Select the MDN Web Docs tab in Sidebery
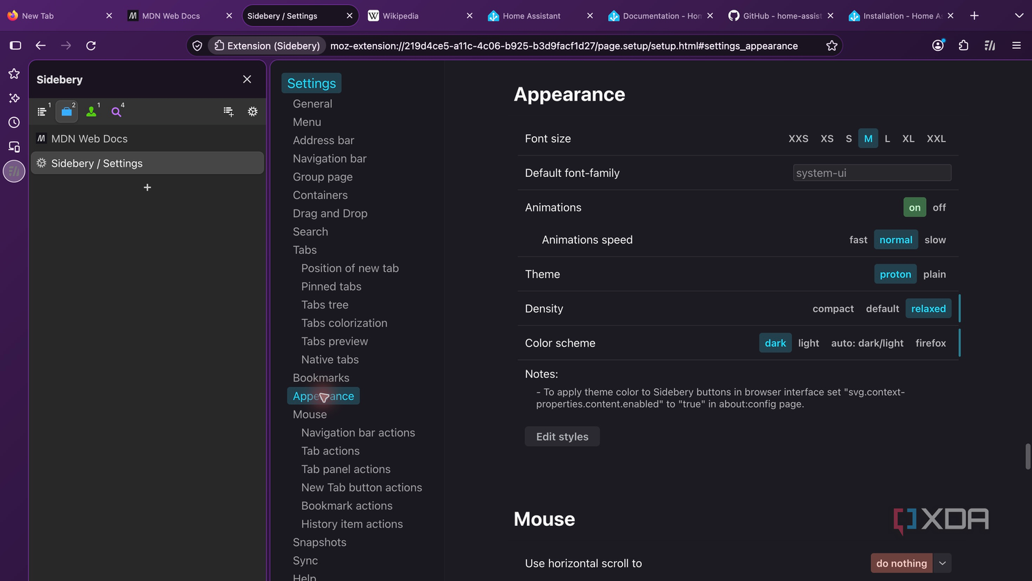 pos(148,138)
